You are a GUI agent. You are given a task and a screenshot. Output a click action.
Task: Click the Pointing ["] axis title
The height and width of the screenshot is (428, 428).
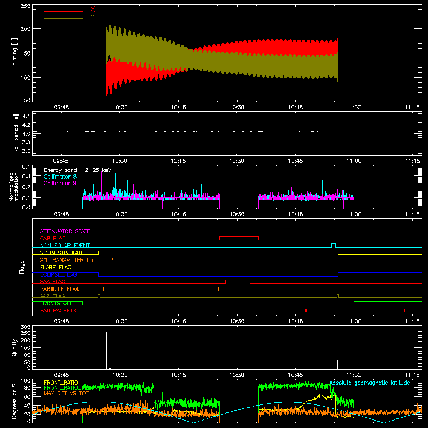14,53
